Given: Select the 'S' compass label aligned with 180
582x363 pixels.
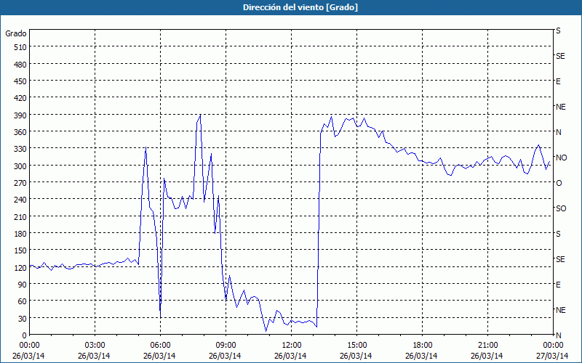Looking at the screenshot, I should tap(558, 234).
